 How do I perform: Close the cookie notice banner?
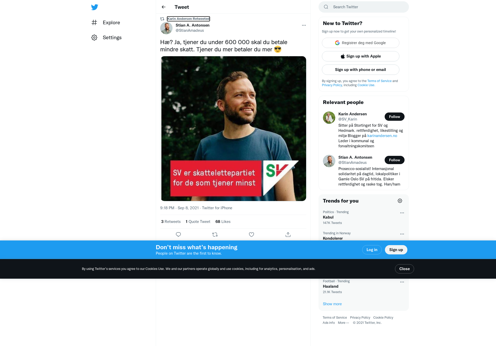tap(405, 269)
